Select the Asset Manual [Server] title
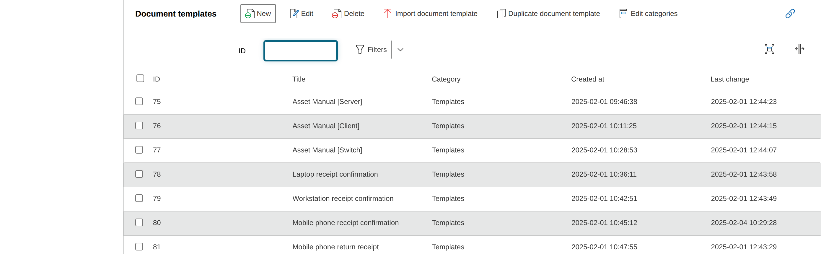Viewport: 821px width, 254px height. pos(327,102)
